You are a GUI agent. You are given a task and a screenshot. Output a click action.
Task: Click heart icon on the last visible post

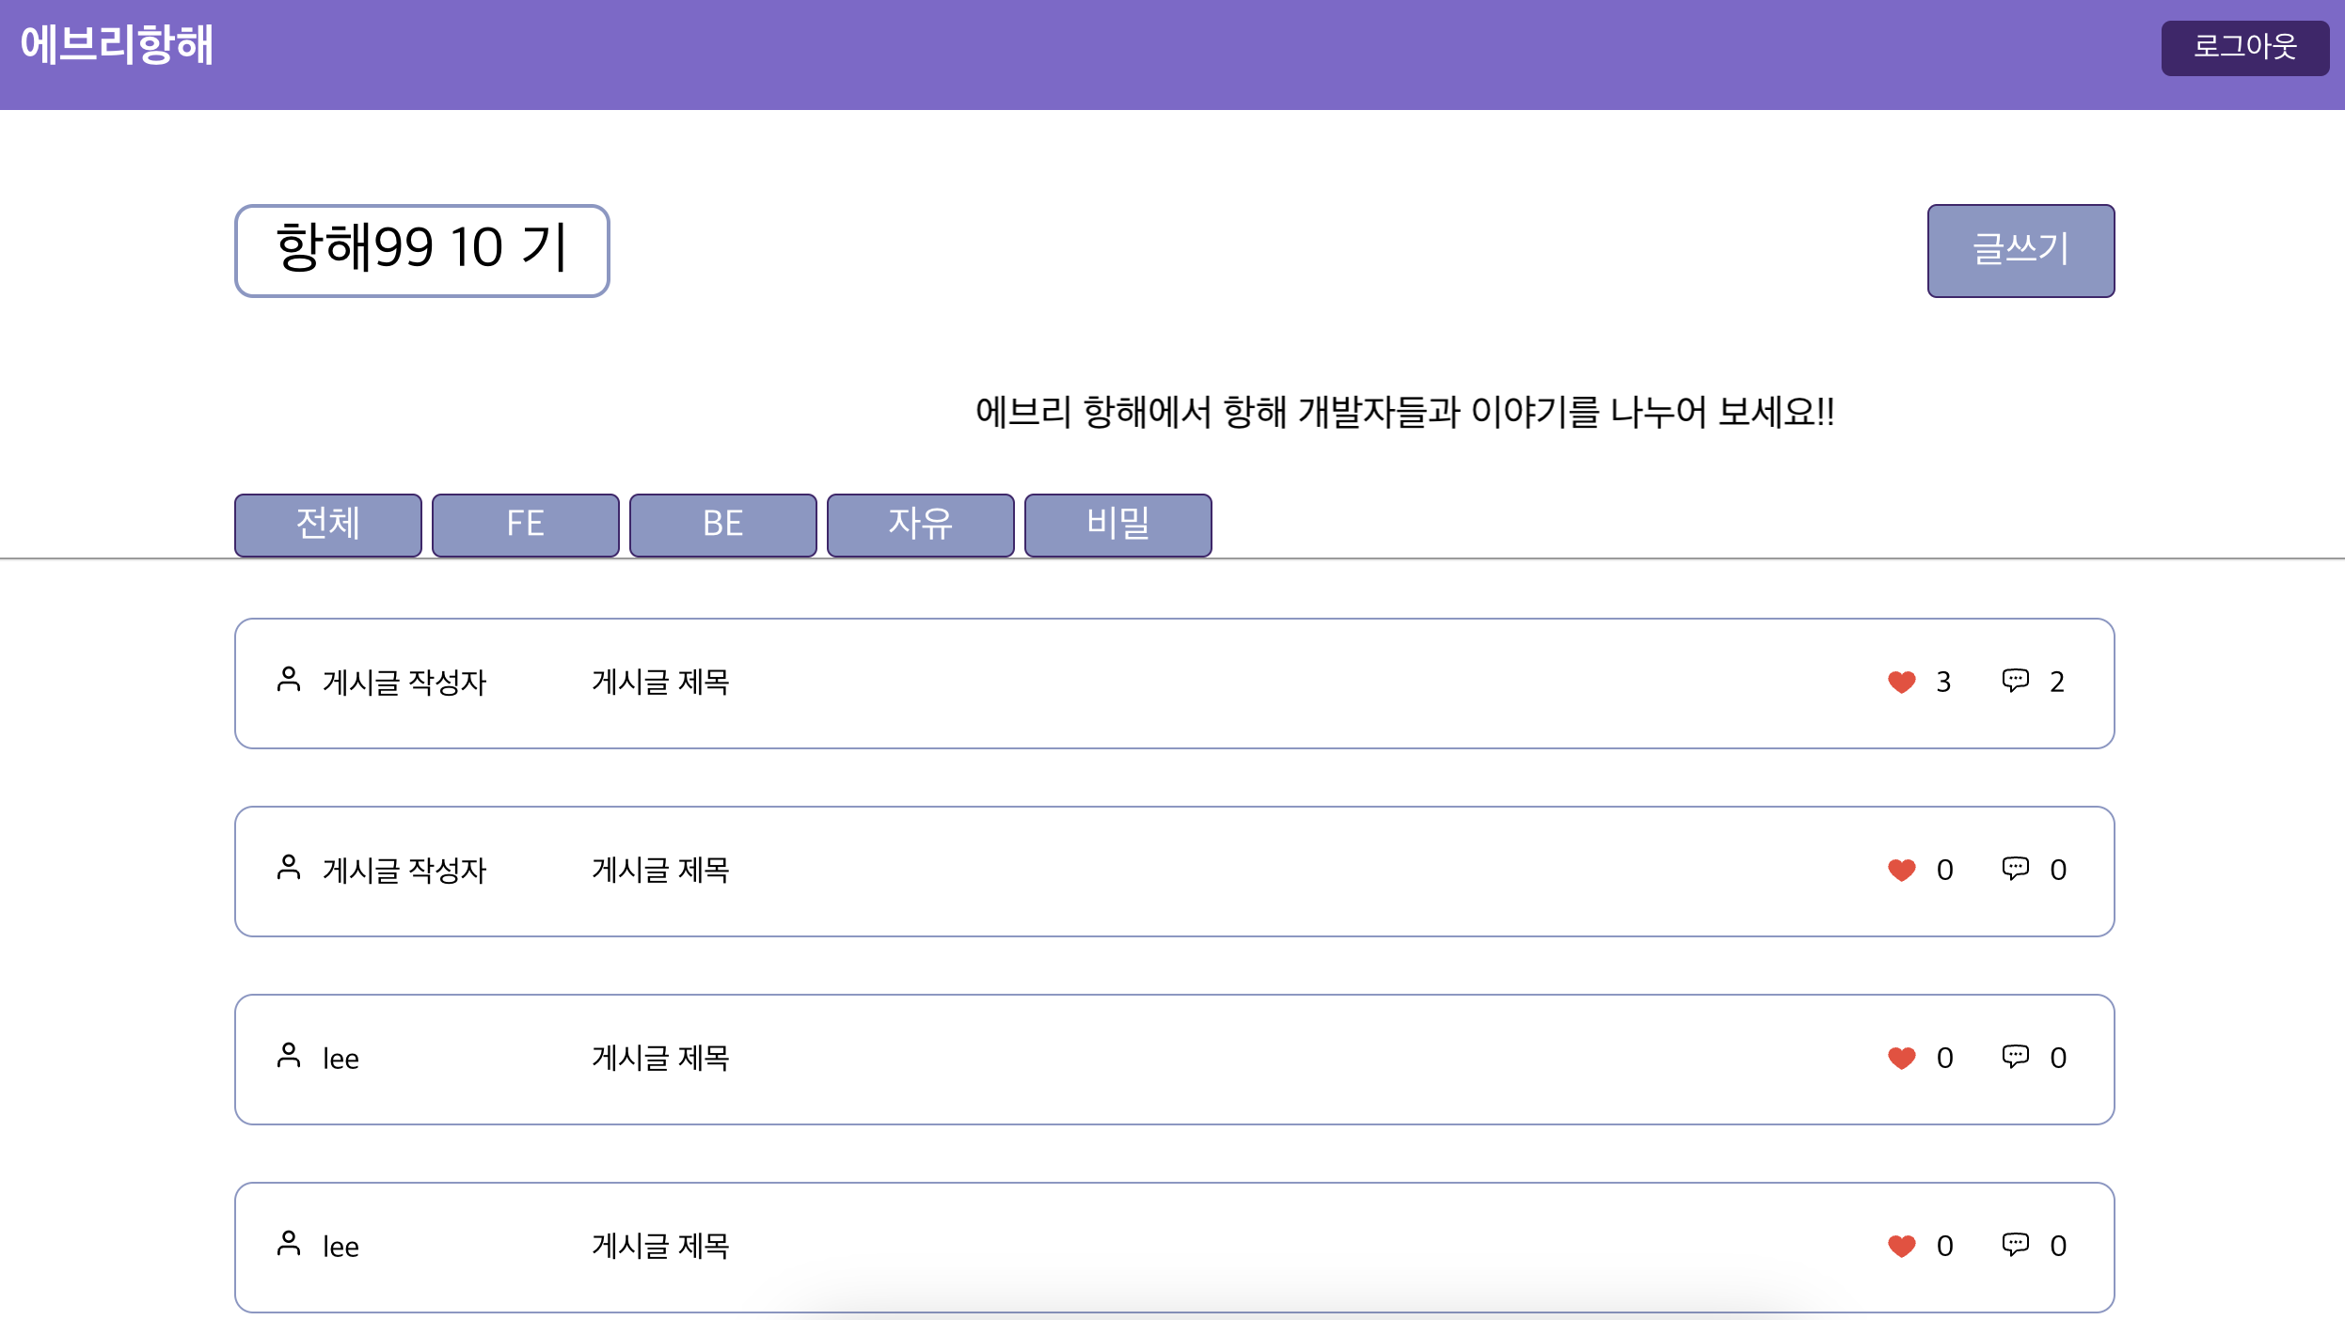1901,1246
